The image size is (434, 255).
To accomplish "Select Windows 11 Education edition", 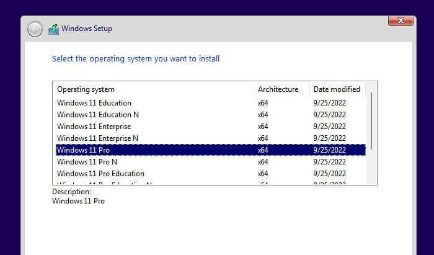I will 211,103.
